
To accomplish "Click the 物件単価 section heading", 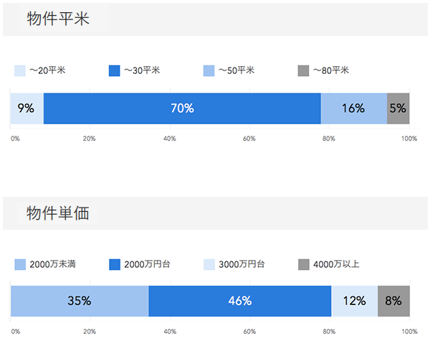I will pos(58,213).
